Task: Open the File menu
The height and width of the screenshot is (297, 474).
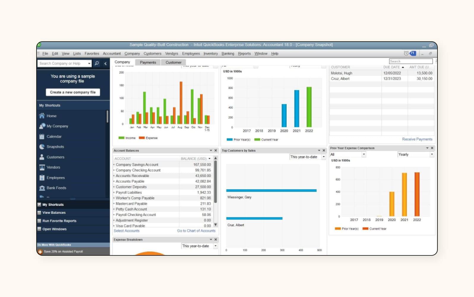Action: (45, 53)
